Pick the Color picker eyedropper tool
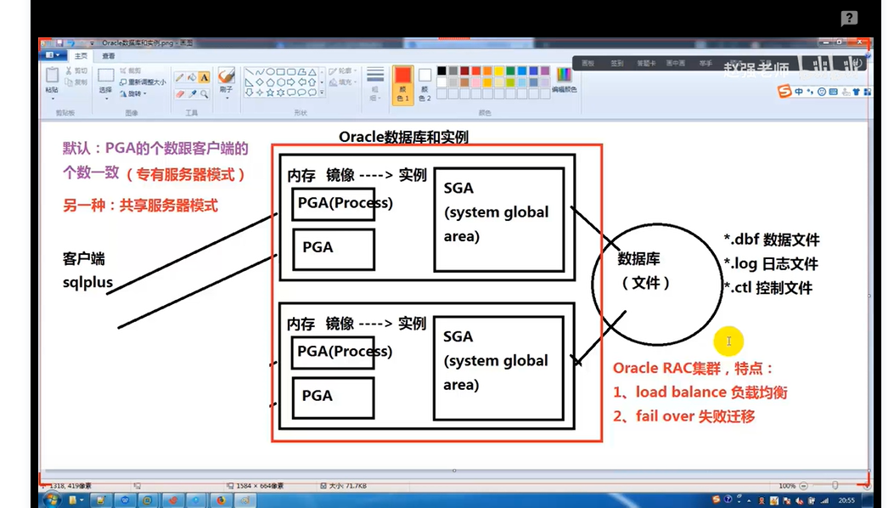Viewport: 894px width, 508px height. click(x=192, y=93)
